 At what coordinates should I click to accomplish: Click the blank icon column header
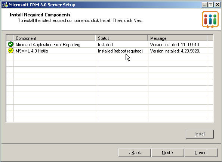(10, 38)
